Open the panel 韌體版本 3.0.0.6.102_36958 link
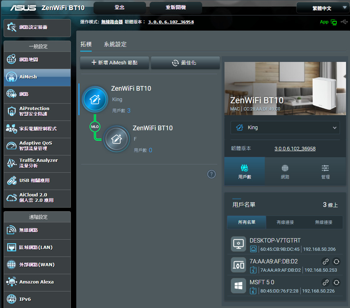 [x=295, y=149]
